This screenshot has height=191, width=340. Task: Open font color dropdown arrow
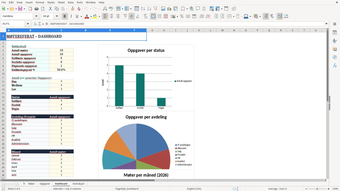tap(91, 16)
